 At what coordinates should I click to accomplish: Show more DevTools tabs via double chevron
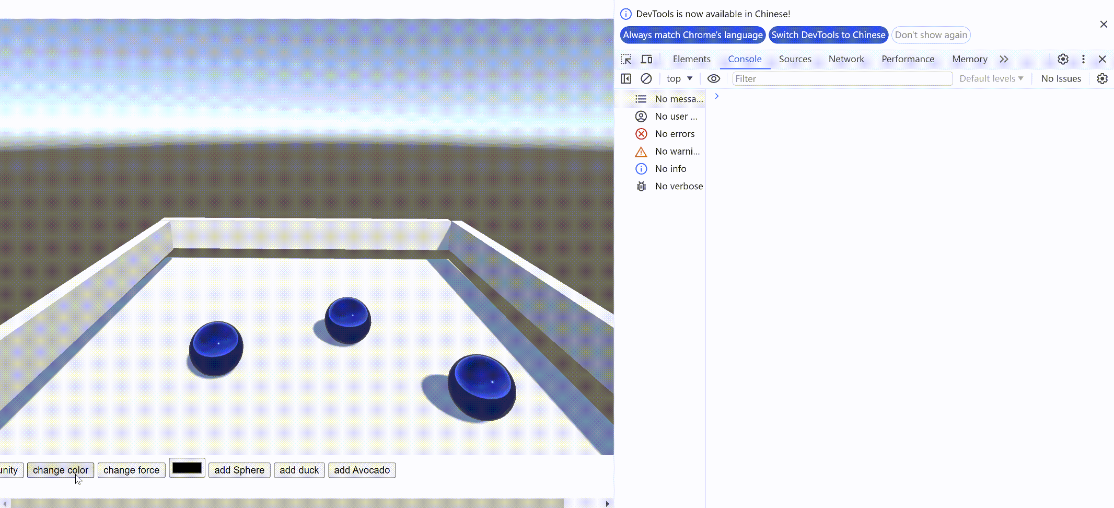pos(1004,59)
